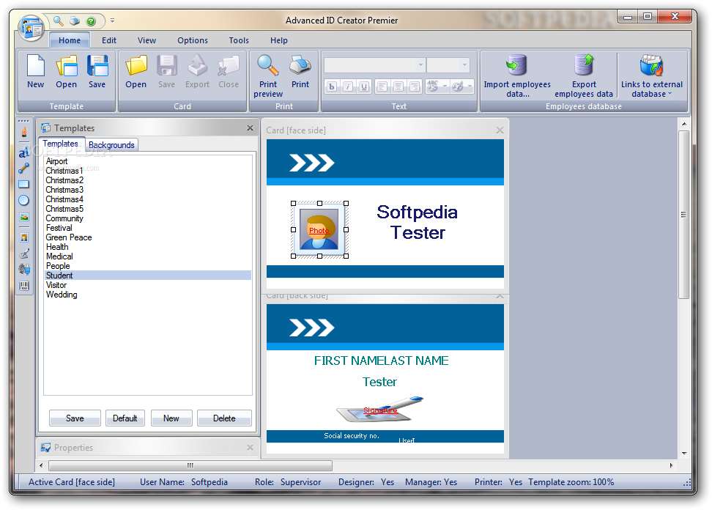Click the printer icon in quick access toolbar
Image resolution: width=712 pixels, height=510 pixels.
click(75, 21)
